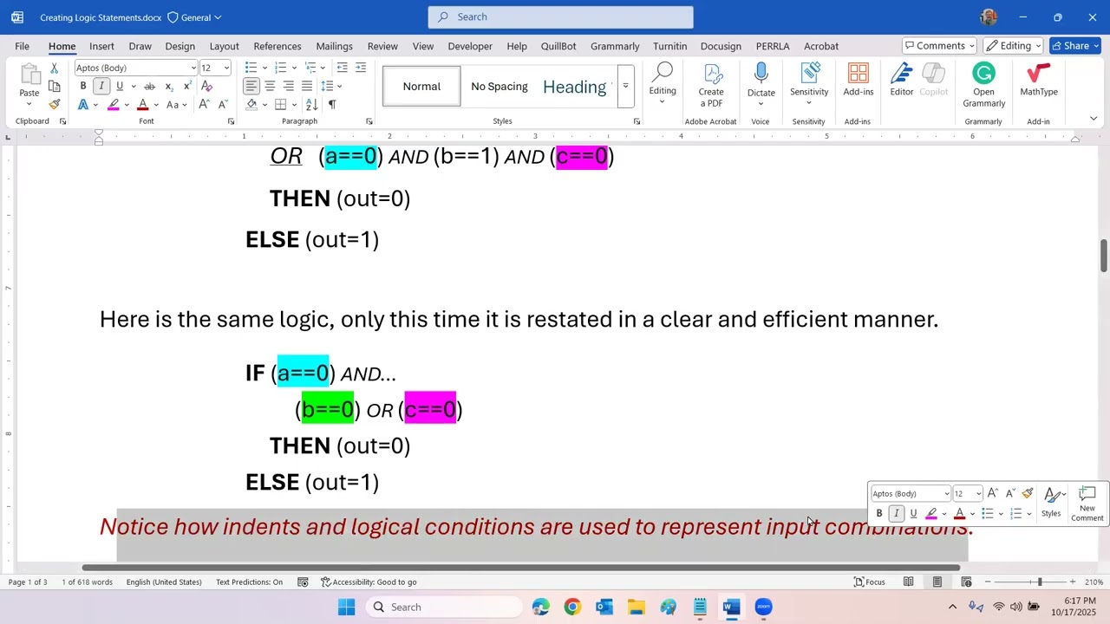Open the References ribbon tab
The width and height of the screenshot is (1110, 624).
277,46
